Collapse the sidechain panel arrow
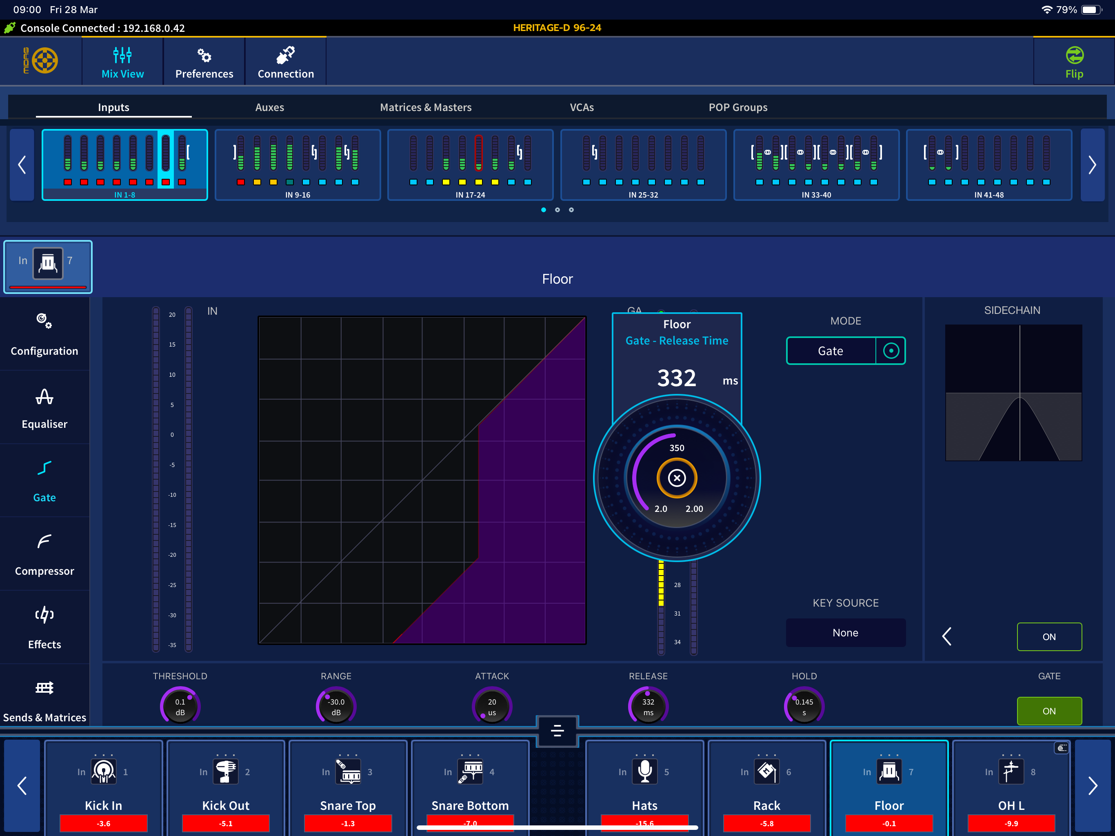This screenshot has width=1115, height=836. pyautogui.click(x=946, y=636)
